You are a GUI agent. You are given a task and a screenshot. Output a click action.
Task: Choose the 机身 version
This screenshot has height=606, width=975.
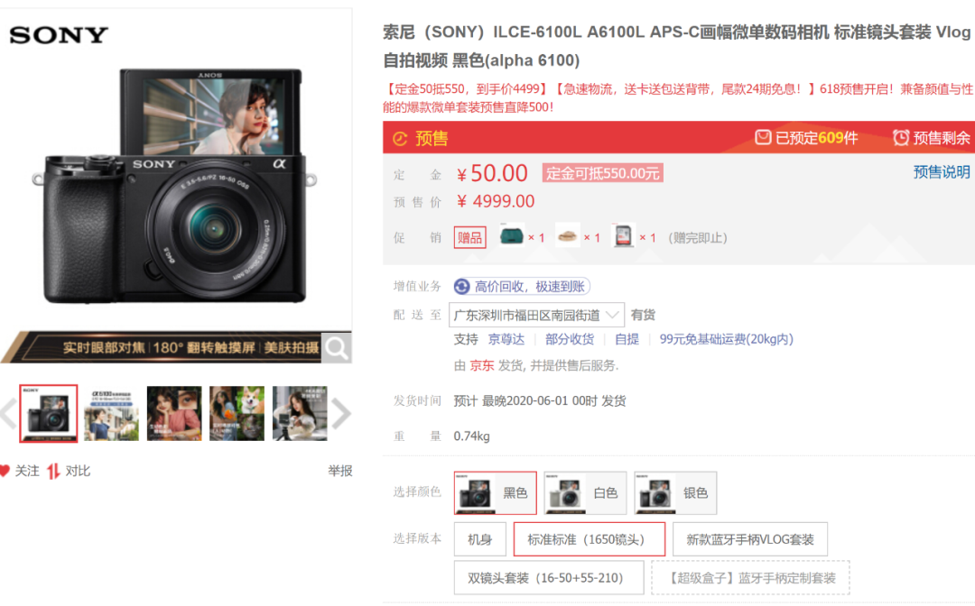[x=479, y=539]
